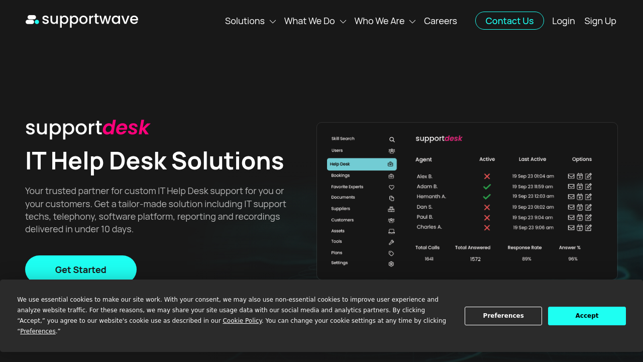This screenshot has height=362, width=643.
Task: Click the Favorite Experts heart icon
Action: tap(391, 187)
